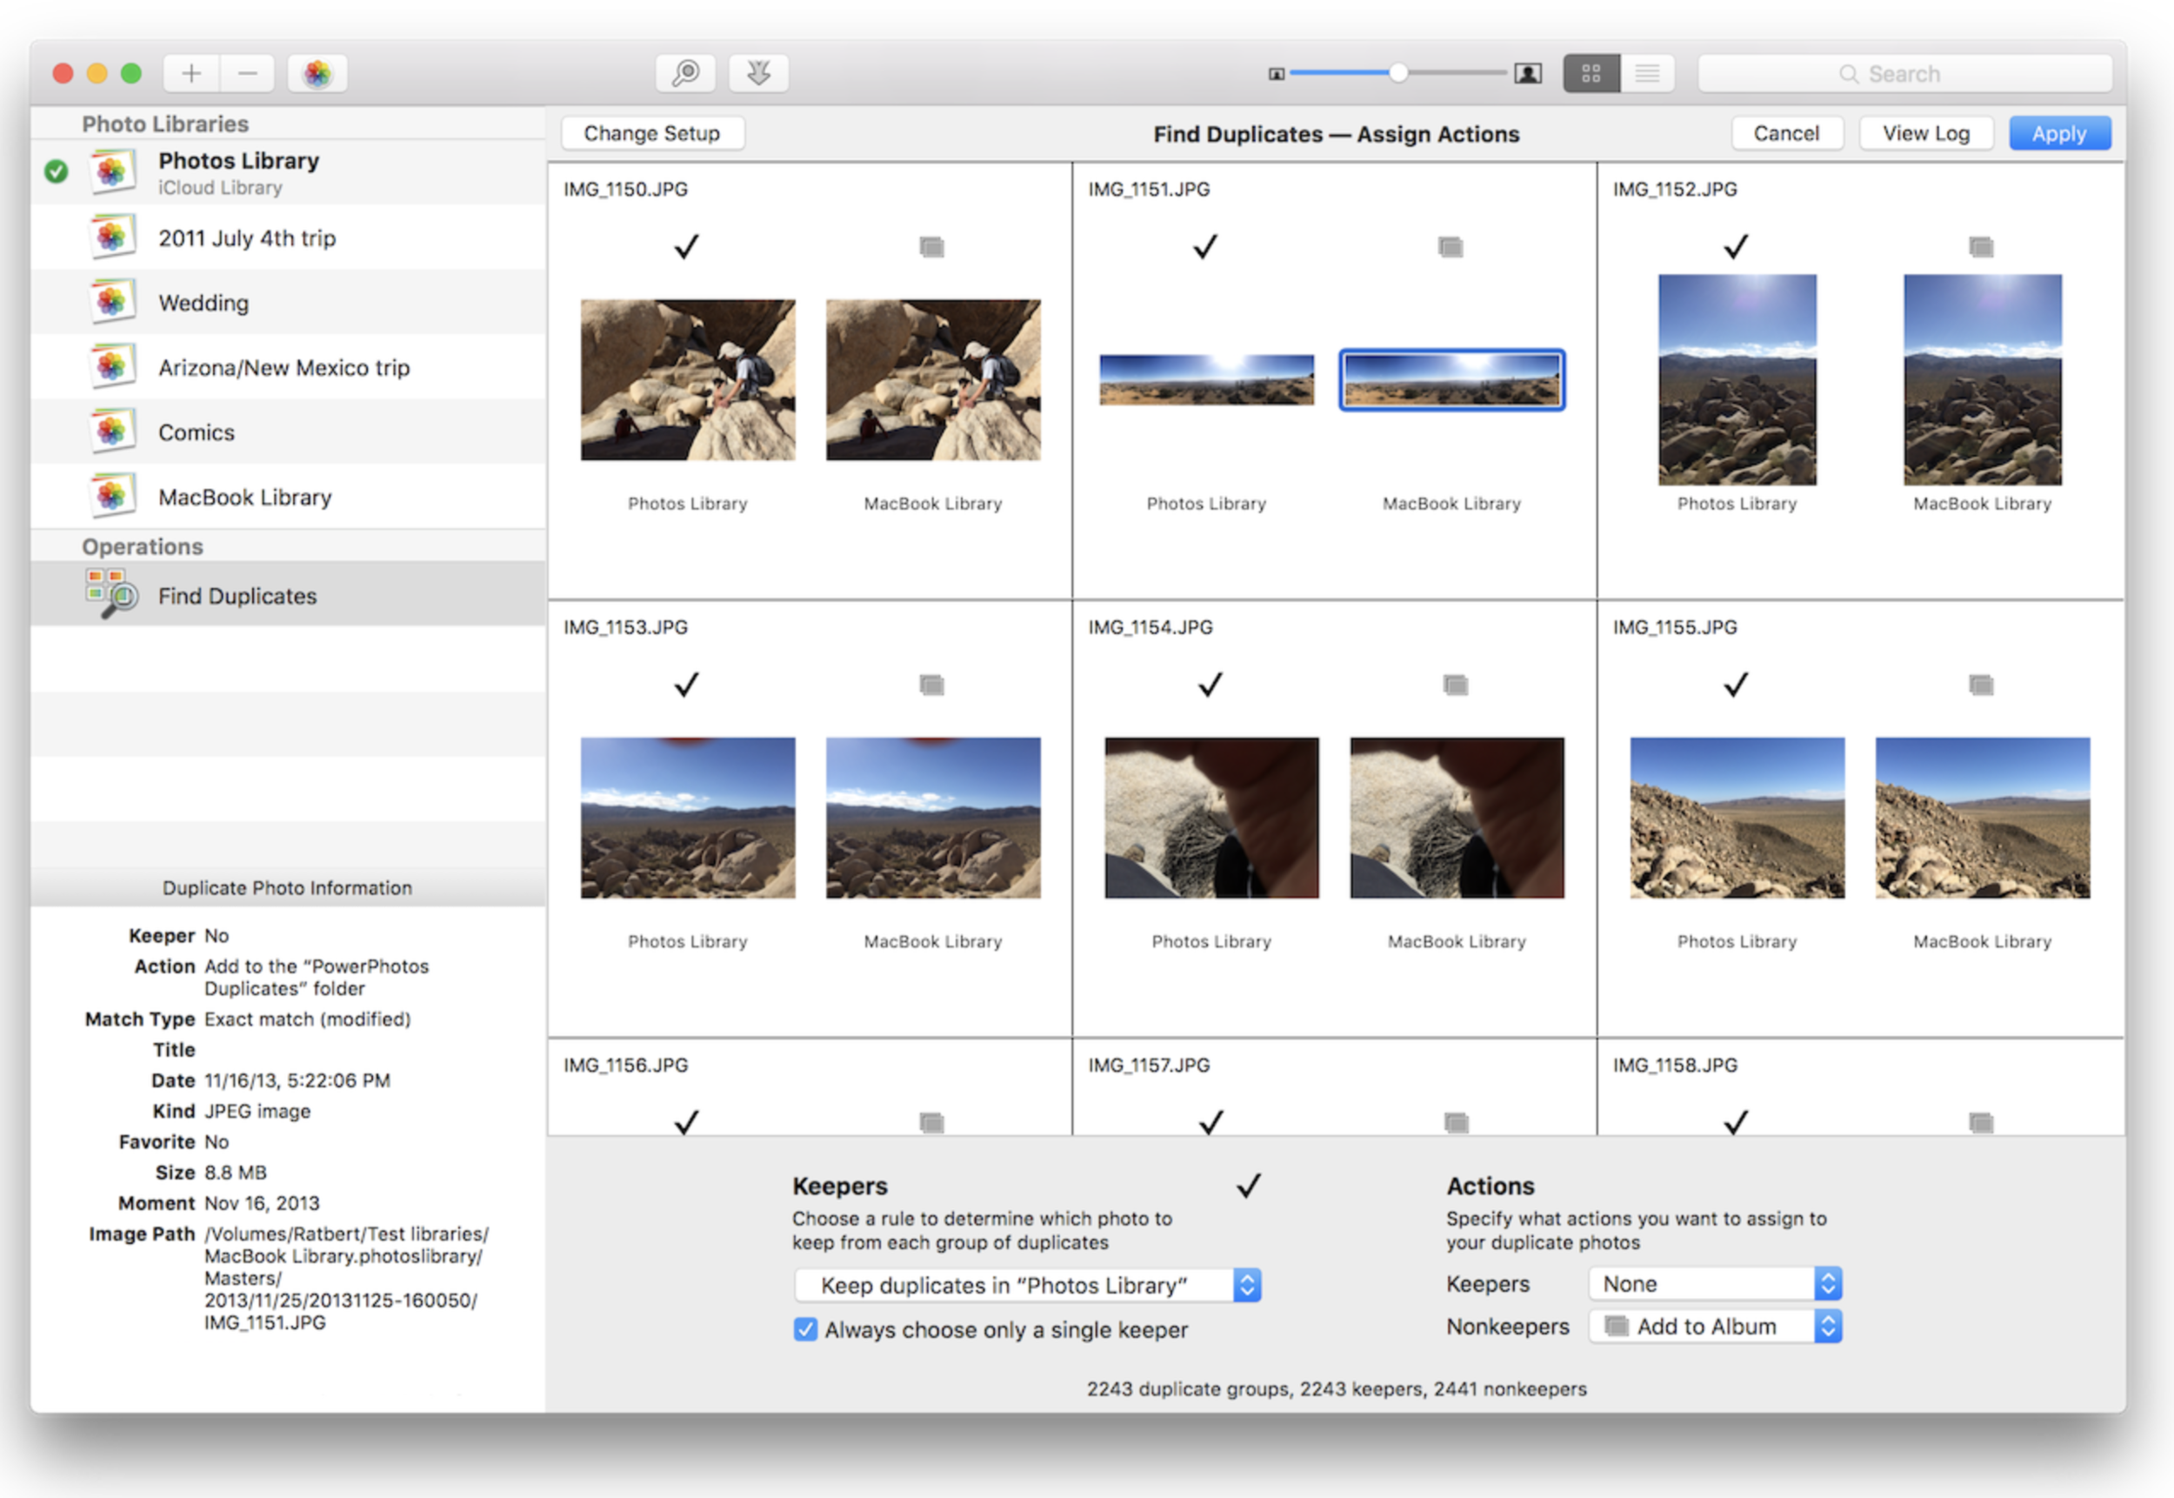Select Find Duplicates in Operations sidebar
This screenshot has width=2174, height=1498.
[x=237, y=596]
